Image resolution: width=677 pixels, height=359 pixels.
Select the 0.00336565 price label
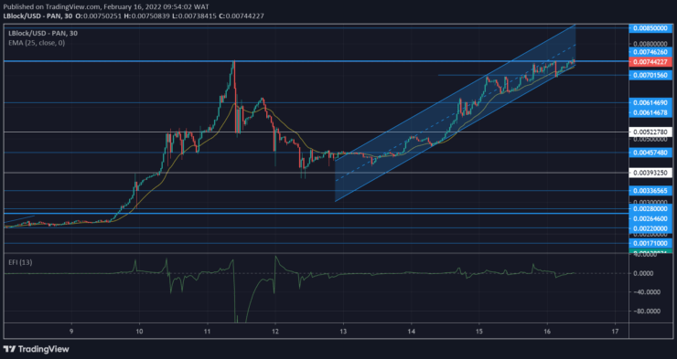[650, 191]
